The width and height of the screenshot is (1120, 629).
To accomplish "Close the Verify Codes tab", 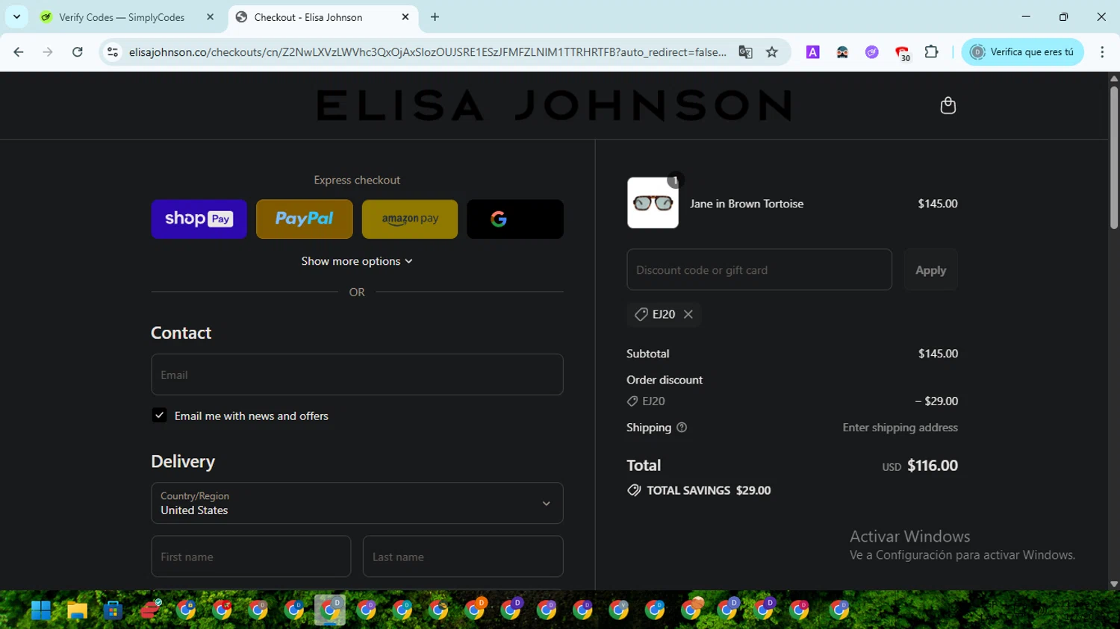I will point(210,17).
